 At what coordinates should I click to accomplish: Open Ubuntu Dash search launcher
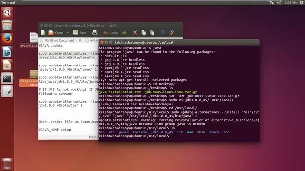tap(7, 13)
